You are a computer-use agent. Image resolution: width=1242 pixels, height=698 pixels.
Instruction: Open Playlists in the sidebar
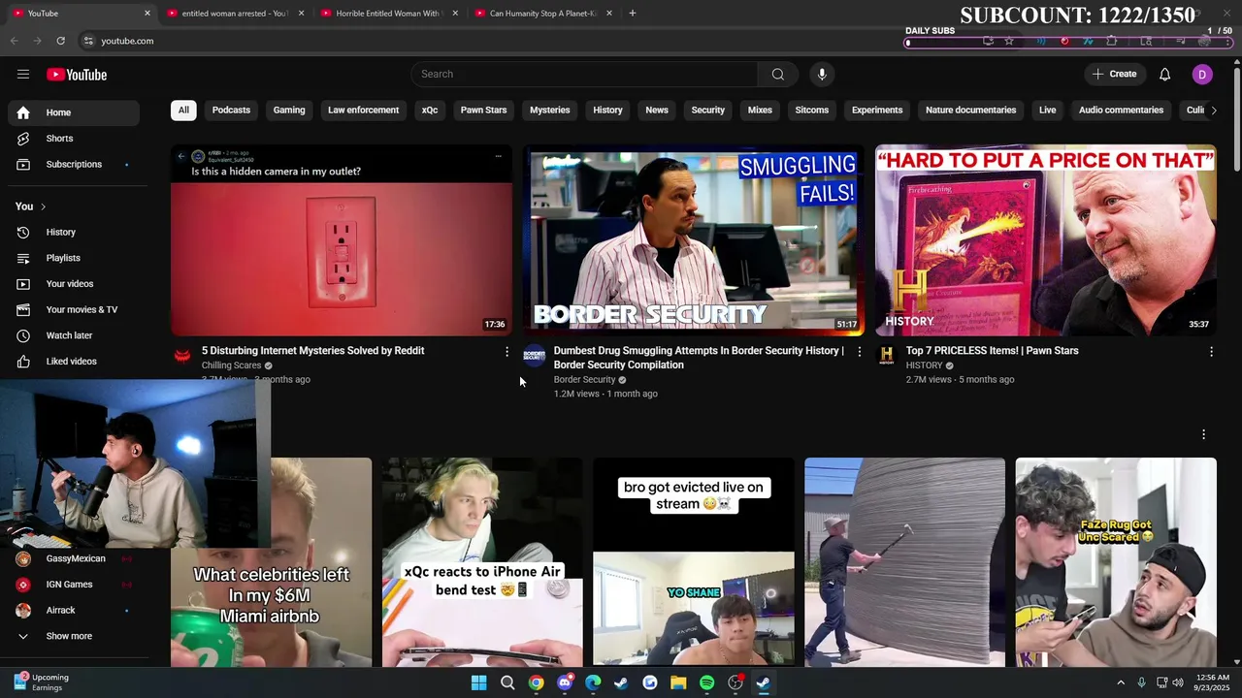coord(74,258)
